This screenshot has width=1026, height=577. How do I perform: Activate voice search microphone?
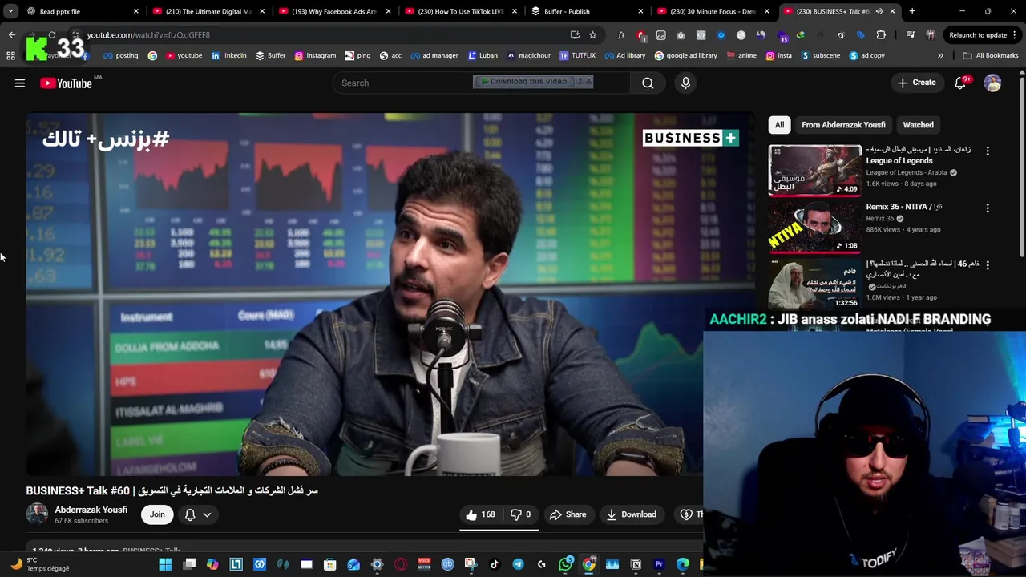pyautogui.click(x=685, y=83)
